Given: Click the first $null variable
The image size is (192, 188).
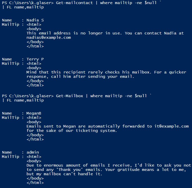Looking at the screenshot, I should coord(150,3).
